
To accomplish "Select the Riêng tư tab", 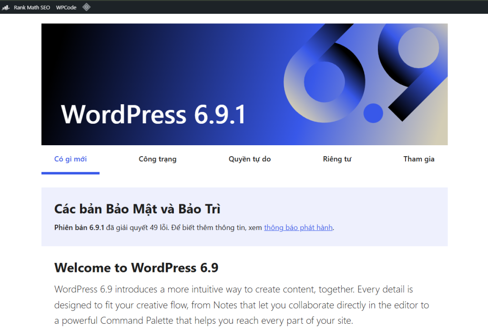I will 337,159.
